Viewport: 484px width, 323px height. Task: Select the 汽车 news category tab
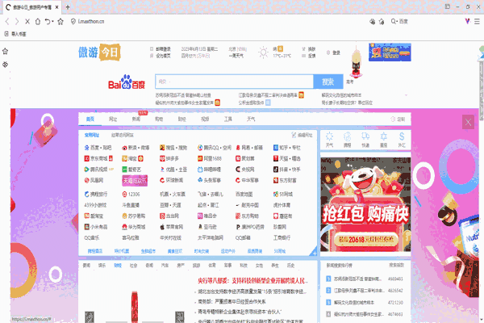pos(165,265)
